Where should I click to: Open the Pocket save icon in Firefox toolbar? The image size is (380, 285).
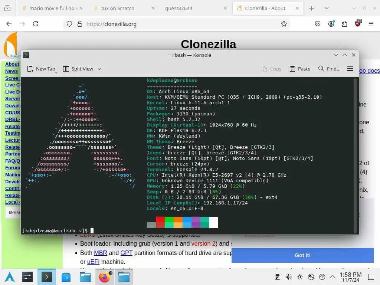click(318, 24)
